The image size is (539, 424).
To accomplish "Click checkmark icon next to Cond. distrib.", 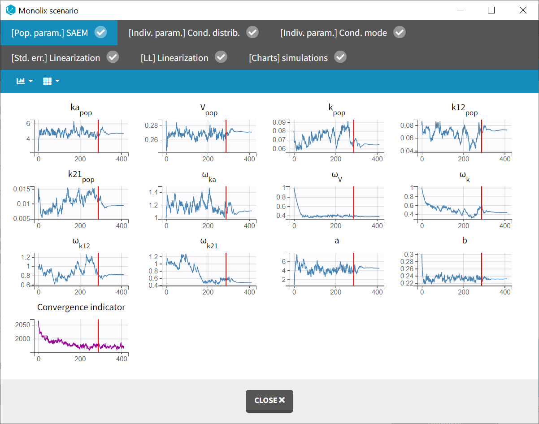I will [253, 32].
